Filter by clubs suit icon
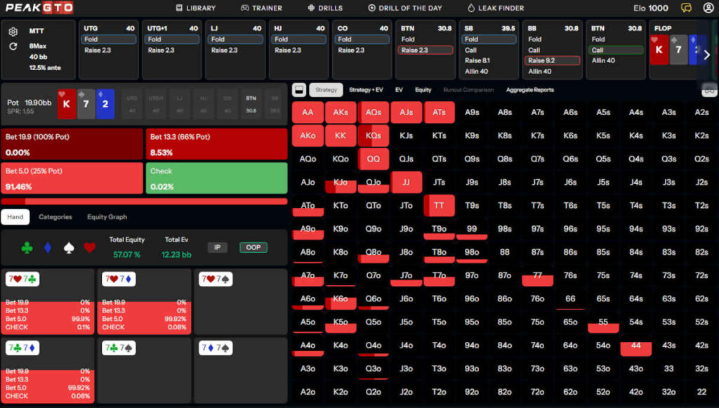Image resolution: width=719 pixels, height=408 pixels. [x=27, y=247]
